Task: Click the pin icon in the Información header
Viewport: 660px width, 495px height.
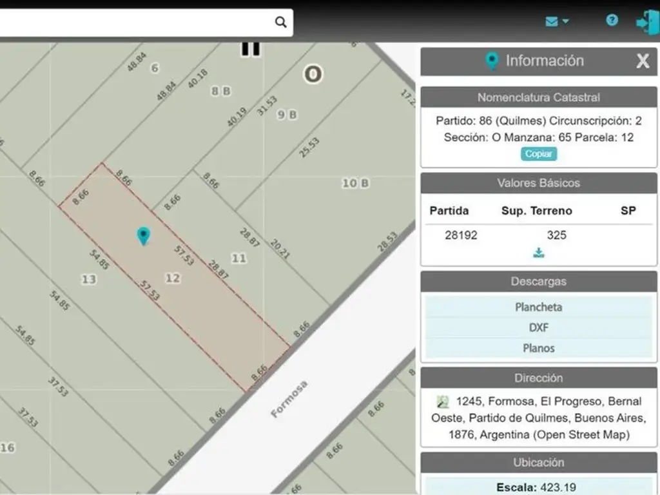Action: point(492,61)
